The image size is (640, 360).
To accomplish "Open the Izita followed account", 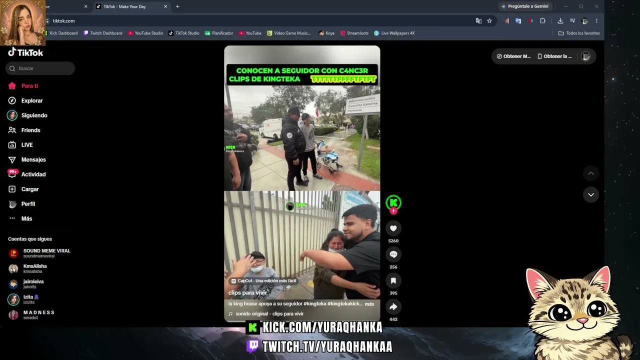I will [23, 299].
